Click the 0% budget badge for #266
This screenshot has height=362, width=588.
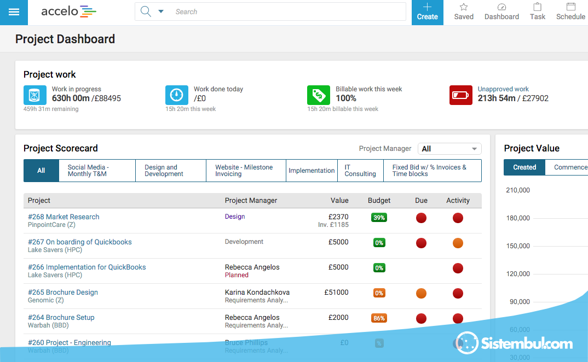click(379, 268)
